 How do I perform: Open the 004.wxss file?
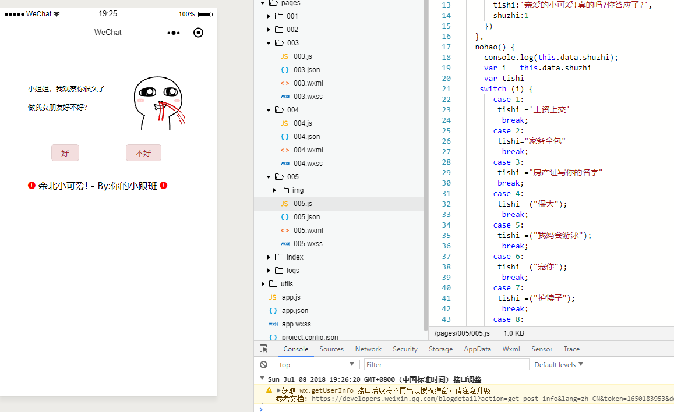[x=308, y=163]
